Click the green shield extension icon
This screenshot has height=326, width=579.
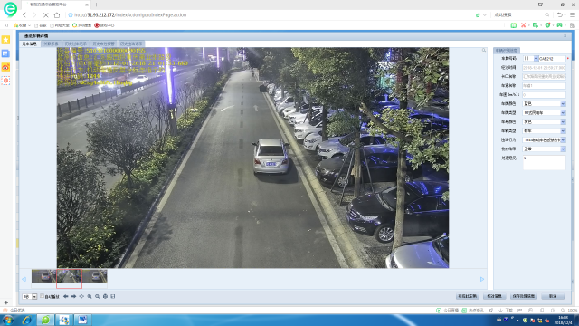547,25
